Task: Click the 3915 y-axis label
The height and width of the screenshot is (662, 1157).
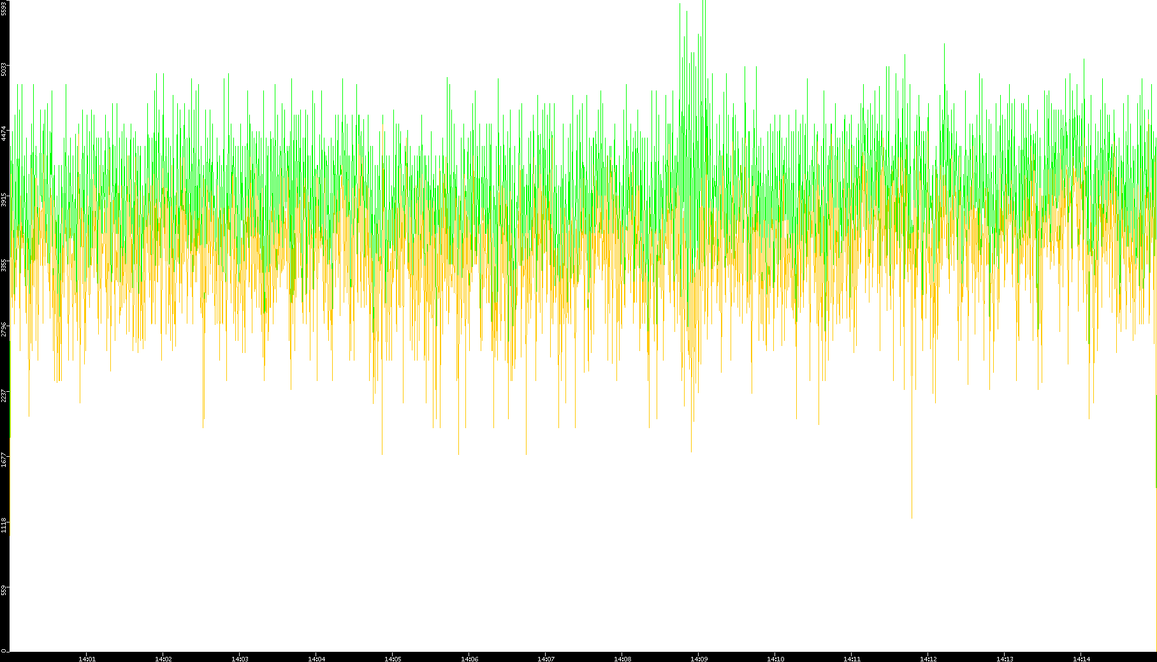Action: tap(4, 199)
